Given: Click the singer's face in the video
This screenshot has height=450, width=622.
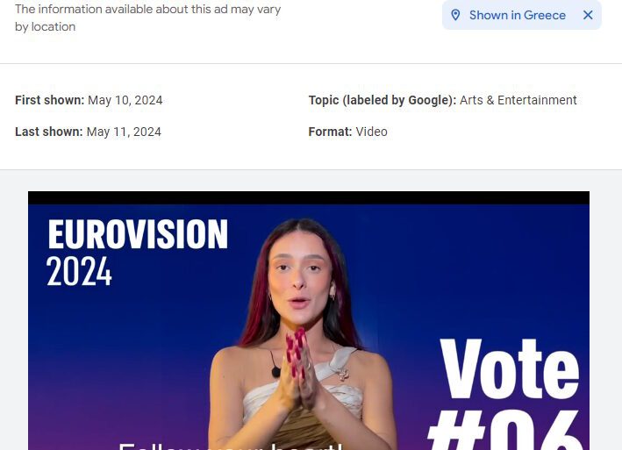Looking at the screenshot, I should pos(301,275).
